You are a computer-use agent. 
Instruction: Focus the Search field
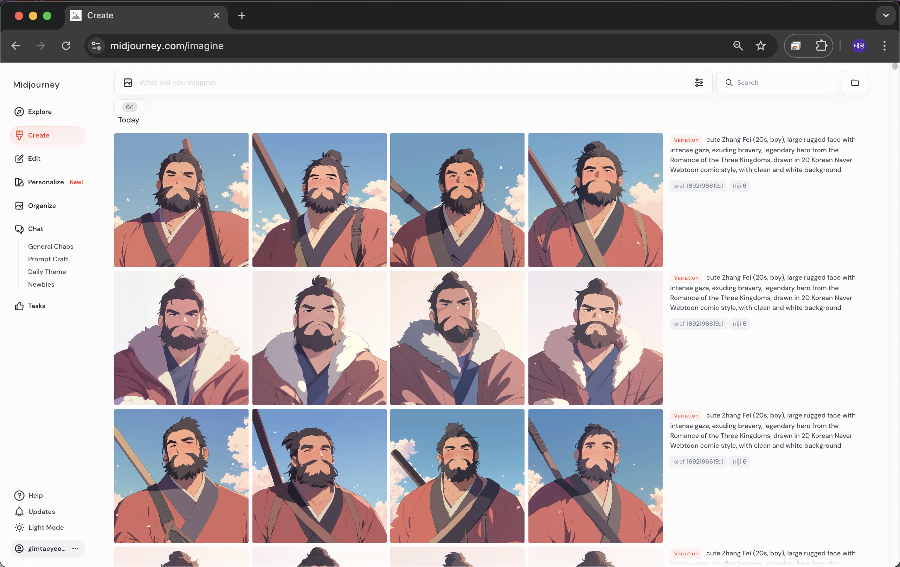[777, 83]
